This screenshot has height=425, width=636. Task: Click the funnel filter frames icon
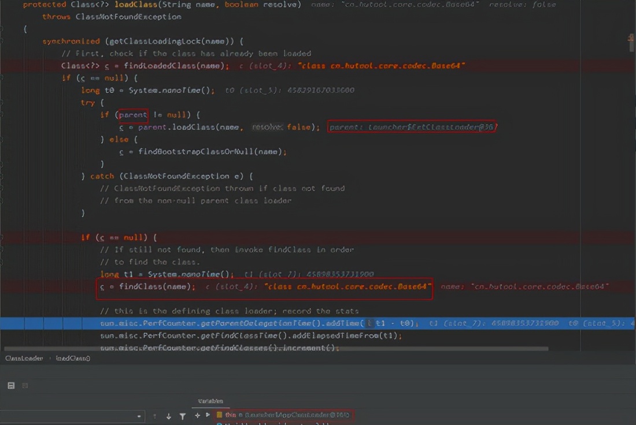coord(183,416)
